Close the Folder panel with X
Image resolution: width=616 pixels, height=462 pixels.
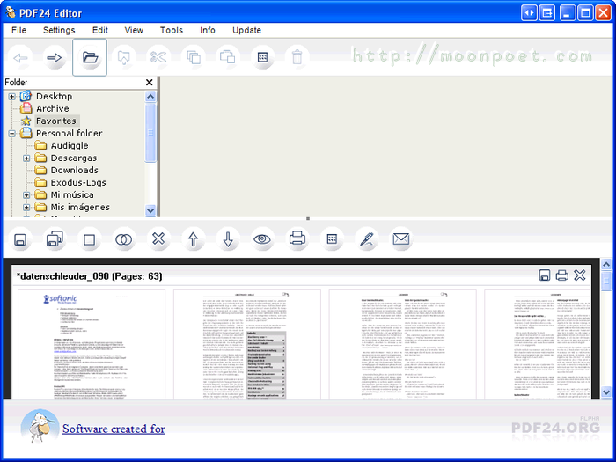[x=150, y=83]
